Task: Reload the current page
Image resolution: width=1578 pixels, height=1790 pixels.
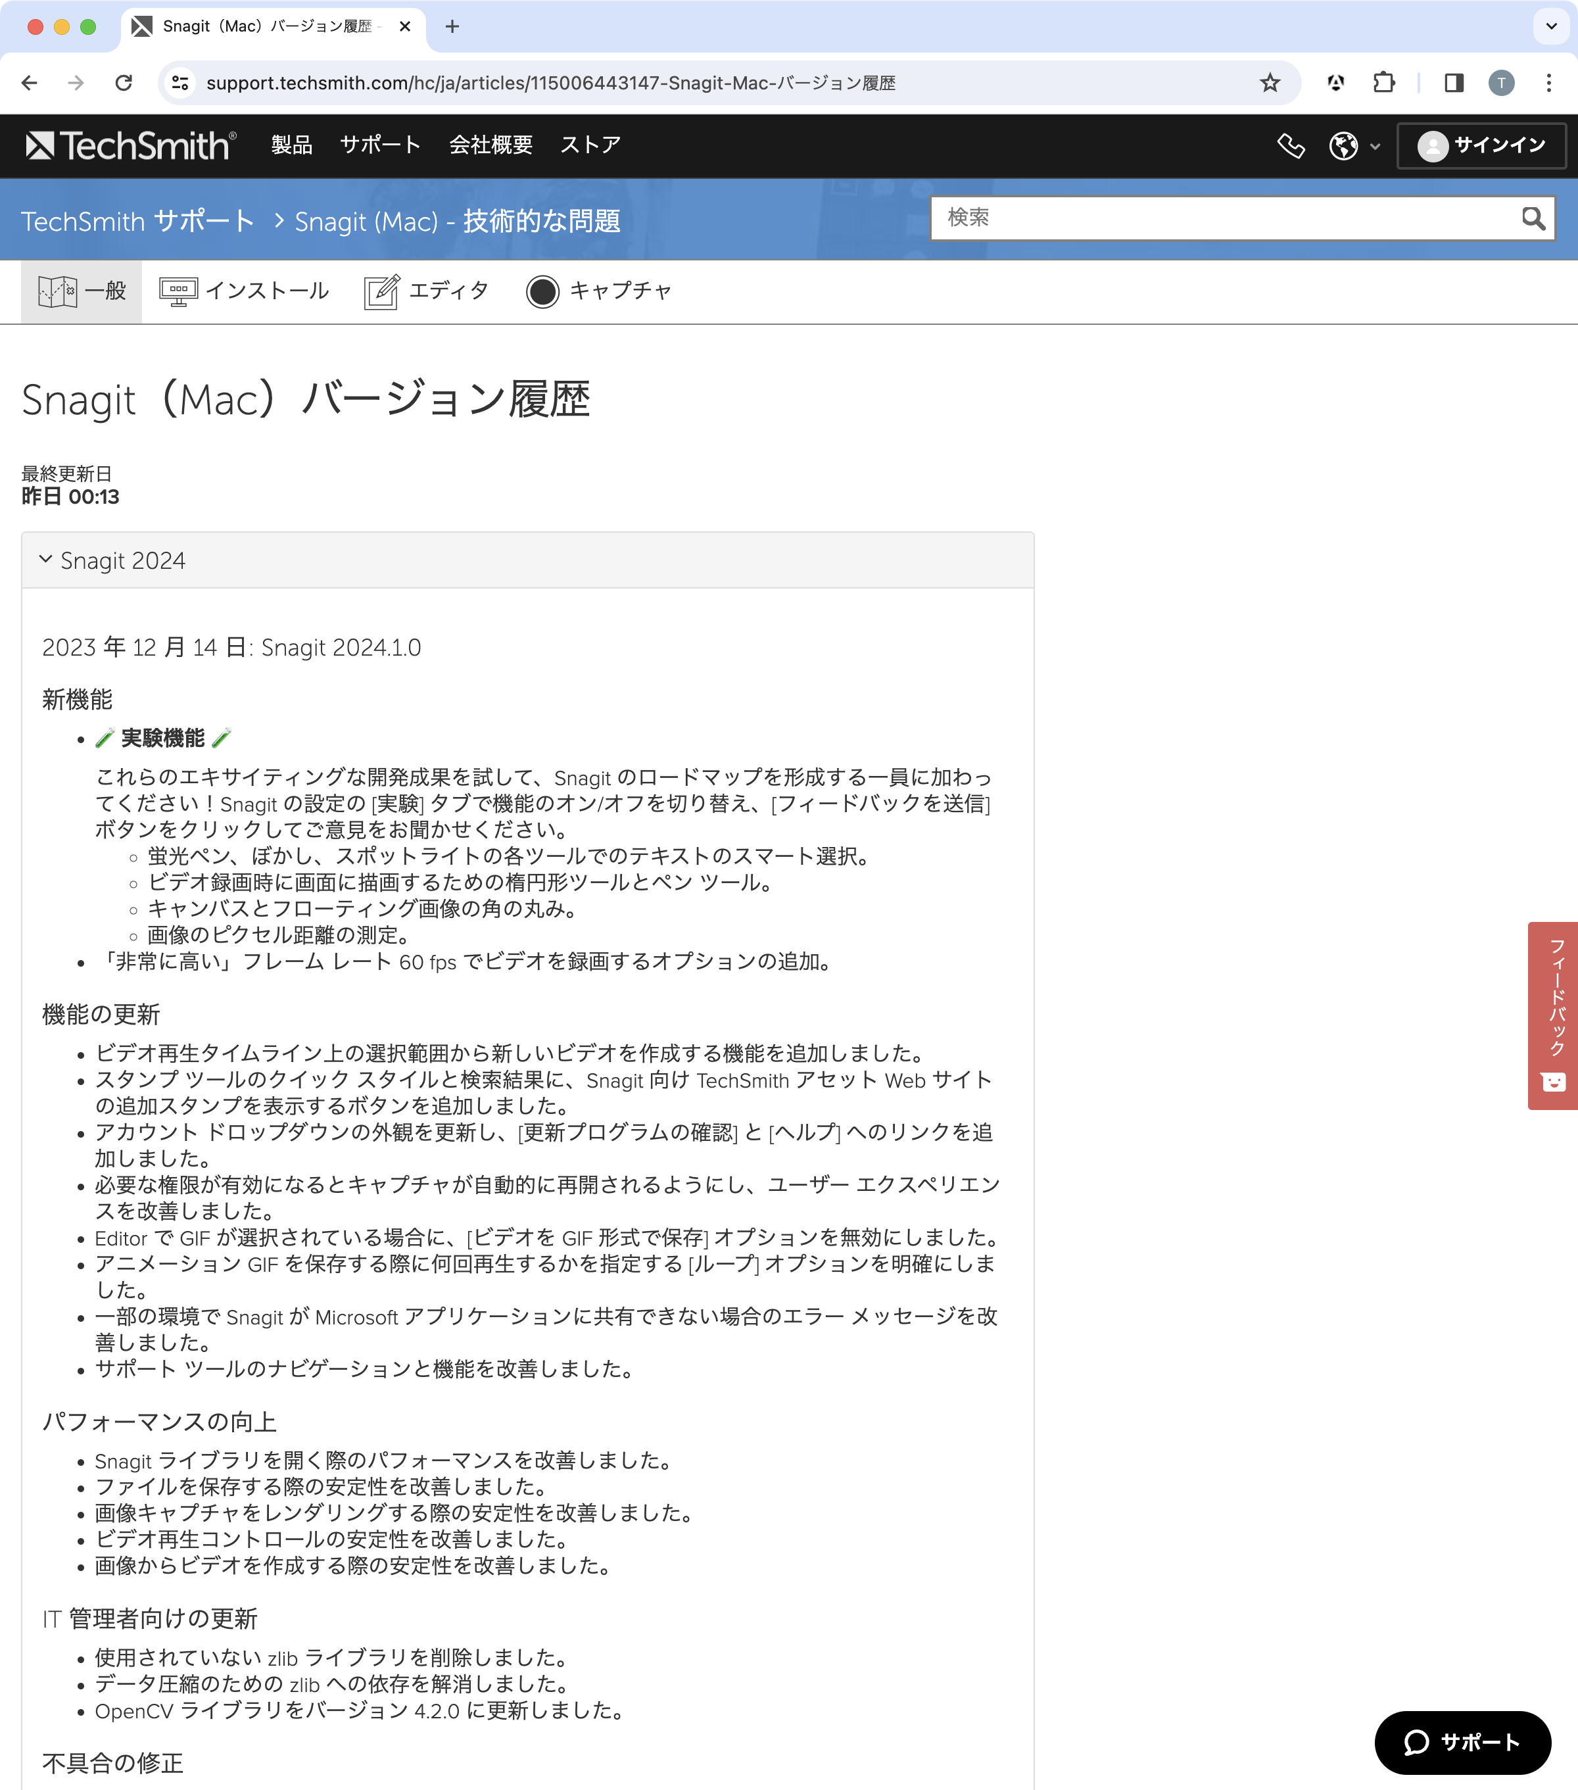Action: [124, 82]
